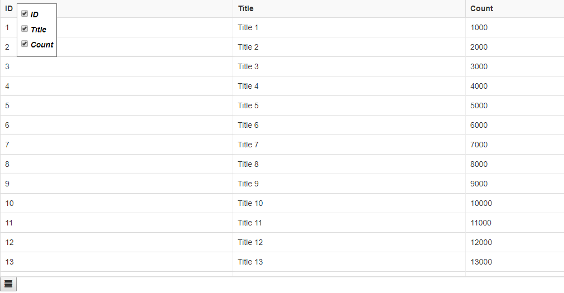564x293 pixels.
Task: Click the 5000 count cell
Action: click(x=479, y=105)
